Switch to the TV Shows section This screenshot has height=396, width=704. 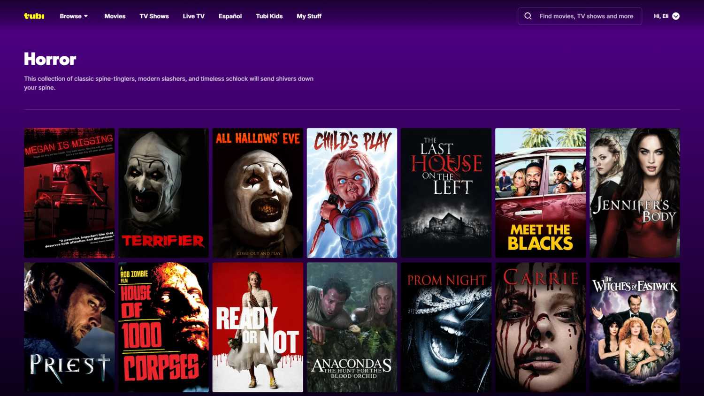click(154, 15)
